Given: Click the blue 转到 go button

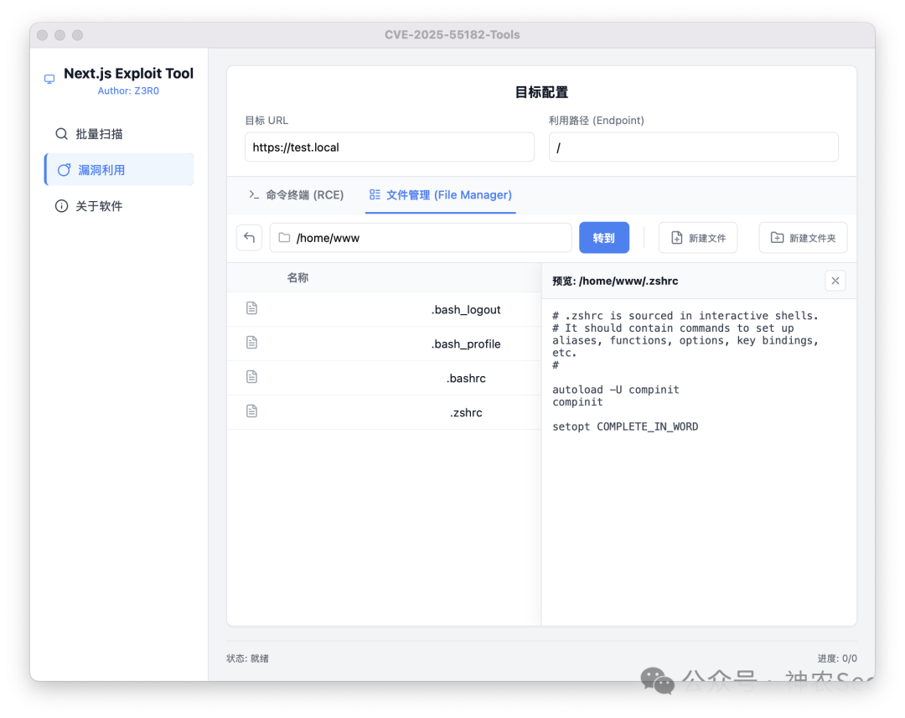Looking at the screenshot, I should [603, 238].
